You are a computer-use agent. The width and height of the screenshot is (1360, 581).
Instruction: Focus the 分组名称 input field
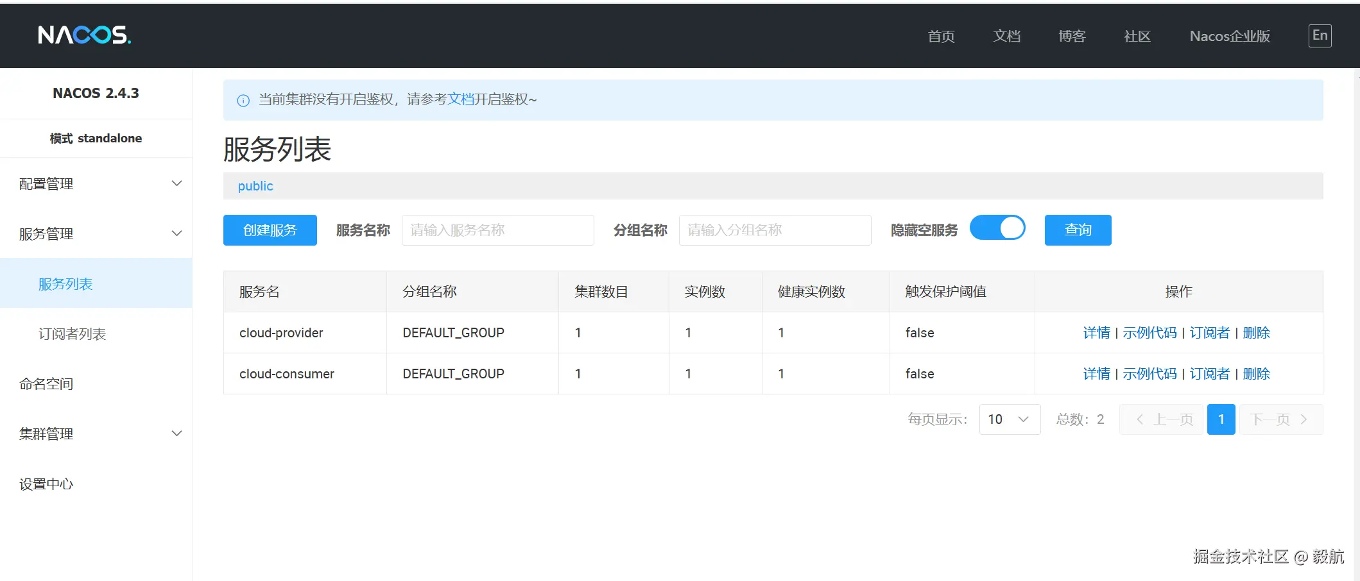coord(775,230)
